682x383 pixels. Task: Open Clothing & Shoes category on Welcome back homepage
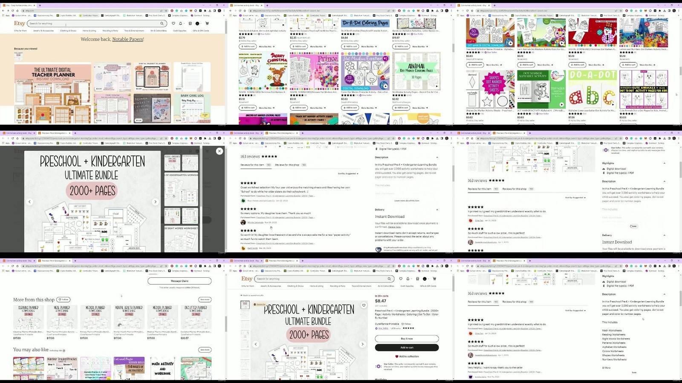[x=68, y=31]
